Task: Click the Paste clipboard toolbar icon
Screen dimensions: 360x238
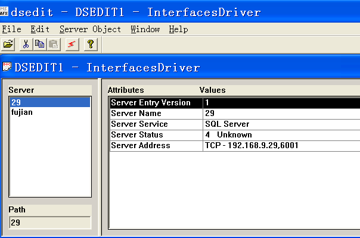Action: coord(54,44)
